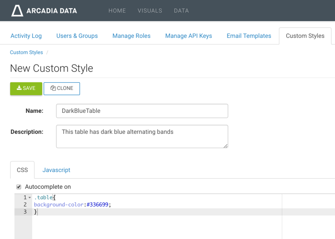Screen dimensions: 335x239
Task: Click the Arcadia Data logo
Action: (x=44, y=11)
